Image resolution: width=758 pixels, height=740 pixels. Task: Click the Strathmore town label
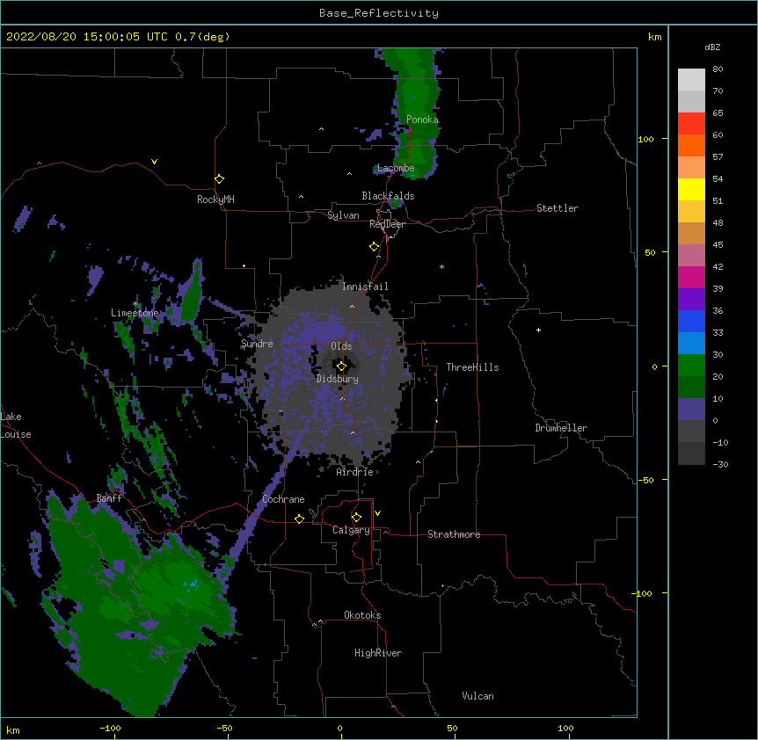coord(454,534)
